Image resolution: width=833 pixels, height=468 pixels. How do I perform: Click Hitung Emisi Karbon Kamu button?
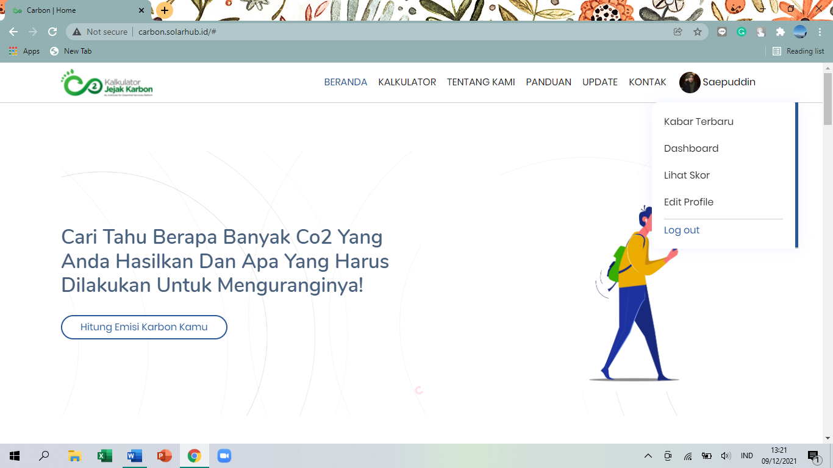point(144,327)
